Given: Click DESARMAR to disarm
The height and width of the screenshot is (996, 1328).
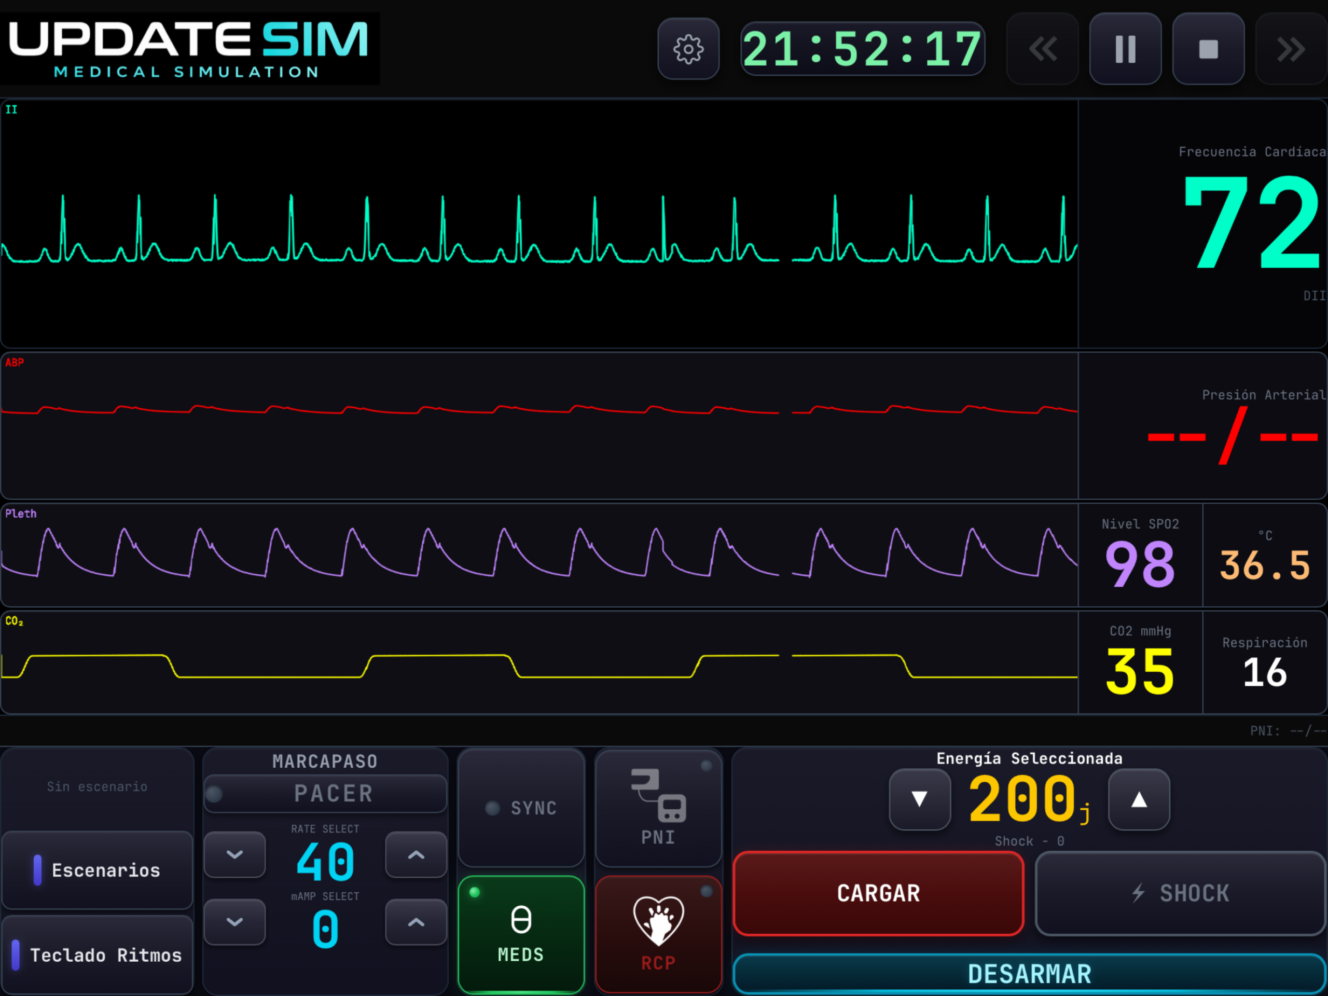Looking at the screenshot, I should [1029, 974].
